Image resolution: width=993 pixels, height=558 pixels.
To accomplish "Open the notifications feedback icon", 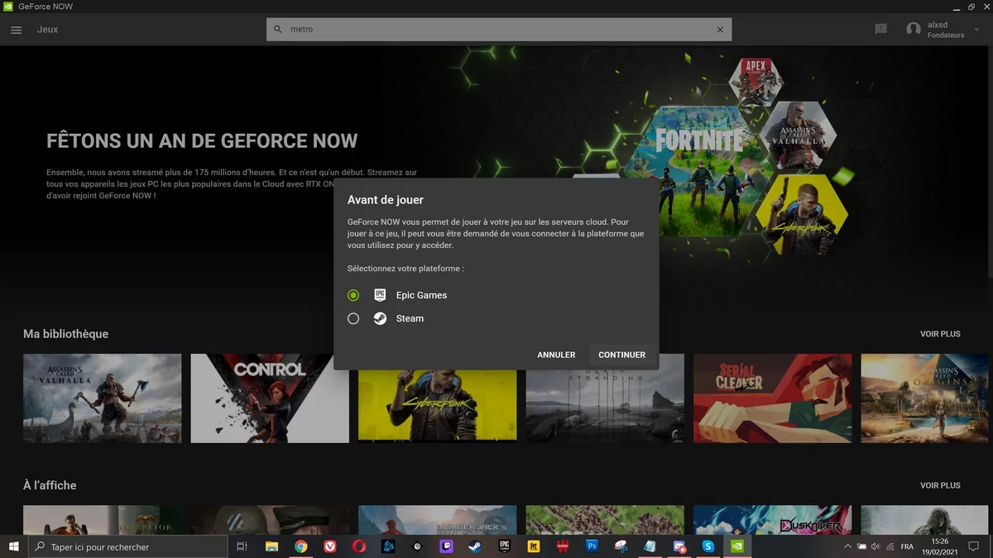I will [881, 29].
